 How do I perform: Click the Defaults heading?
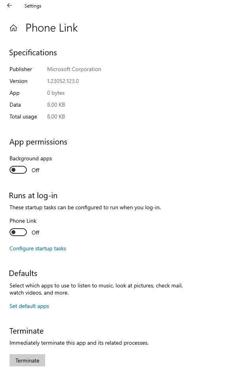click(x=23, y=273)
